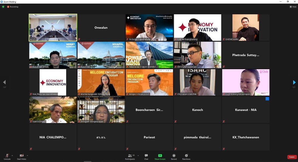Open the Reactions menu
This screenshot has height=162, width=298.
(x=186, y=156)
